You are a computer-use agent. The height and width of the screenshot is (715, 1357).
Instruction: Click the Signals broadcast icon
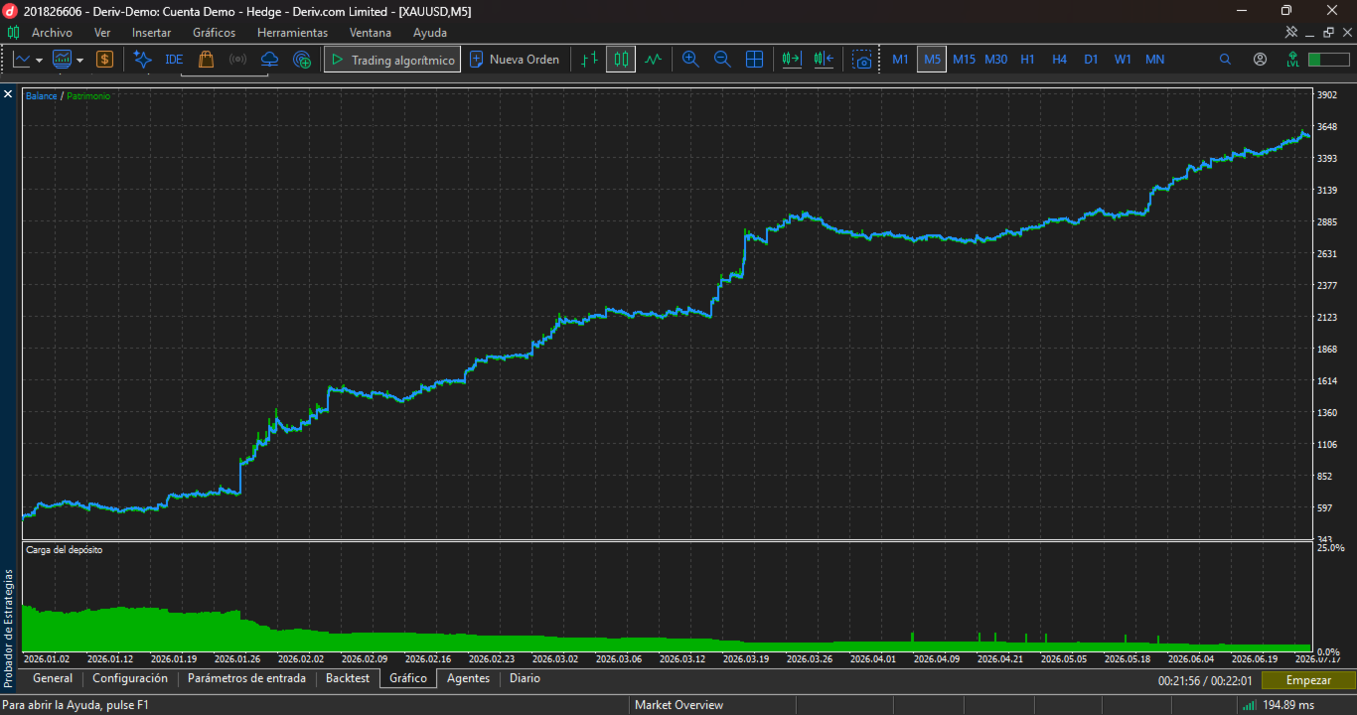click(237, 60)
